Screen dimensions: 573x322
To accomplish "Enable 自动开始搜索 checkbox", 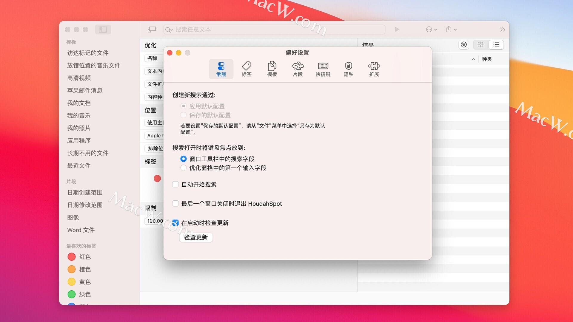I will [x=175, y=185].
